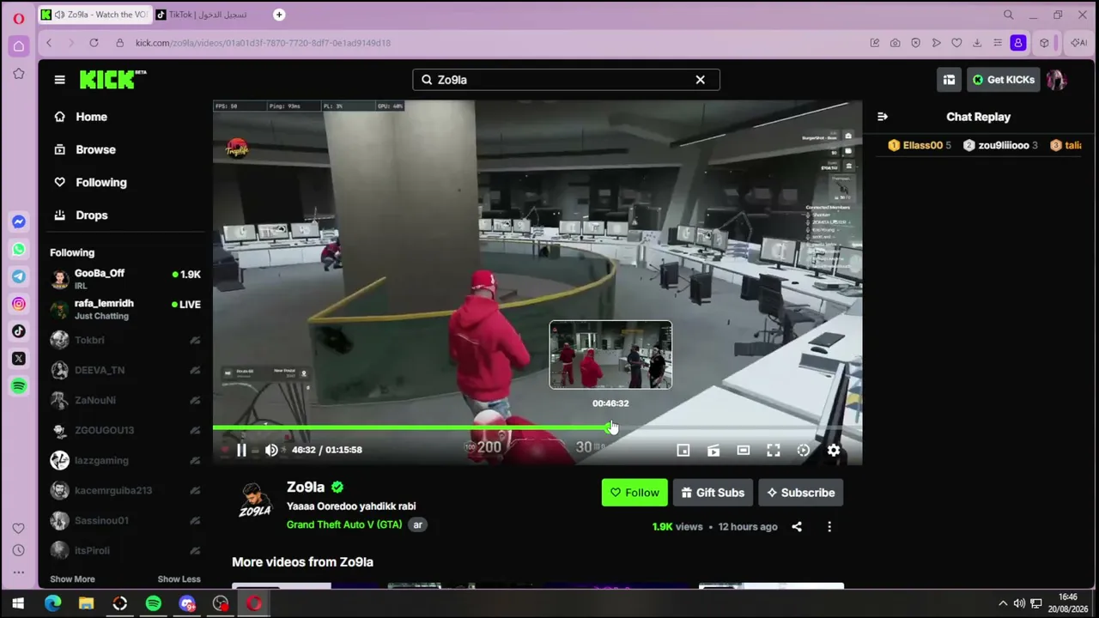Toggle theater mode in the player
Image resolution: width=1099 pixels, height=618 pixels.
click(x=744, y=450)
